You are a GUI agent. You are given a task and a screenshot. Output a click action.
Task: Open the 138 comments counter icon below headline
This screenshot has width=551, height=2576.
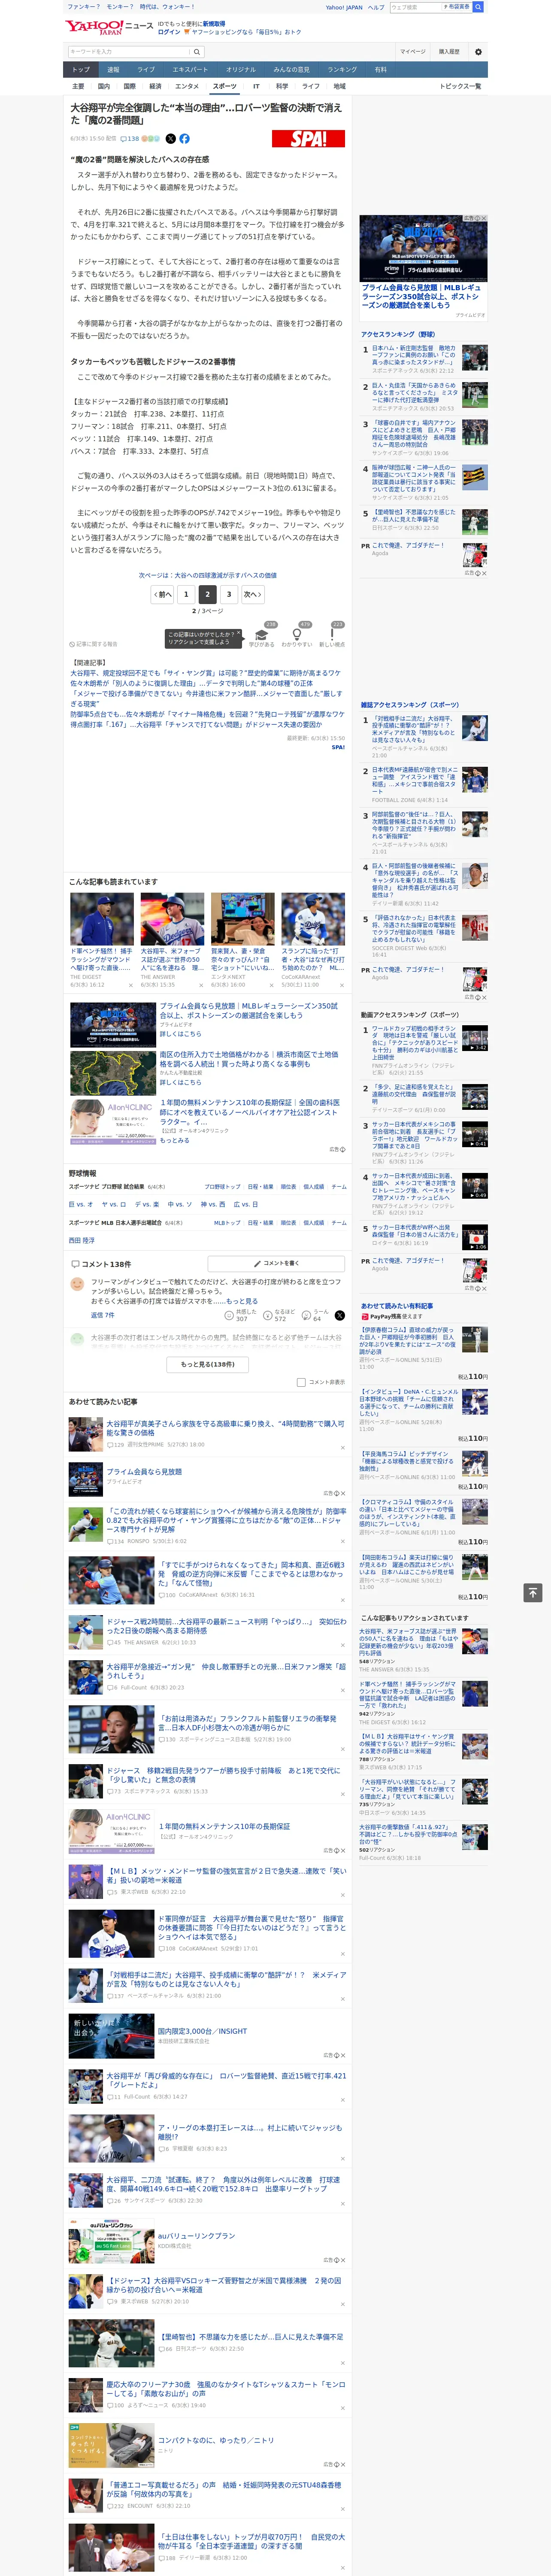pos(131,139)
